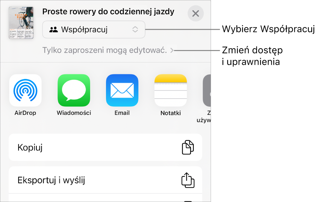Open the Wiadomości app icon
This screenshot has width=319, height=202.
(x=74, y=91)
